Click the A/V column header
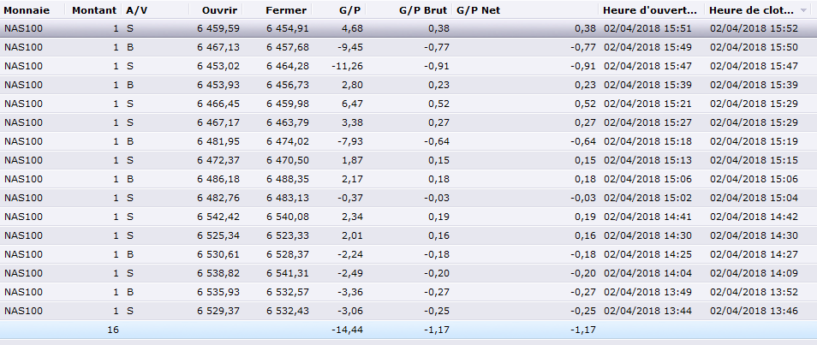The height and width of the screenshot is (345, 817). 135,9
